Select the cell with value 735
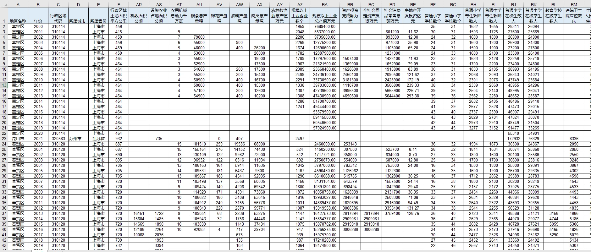591x252 pixels. tap(159, 139)
